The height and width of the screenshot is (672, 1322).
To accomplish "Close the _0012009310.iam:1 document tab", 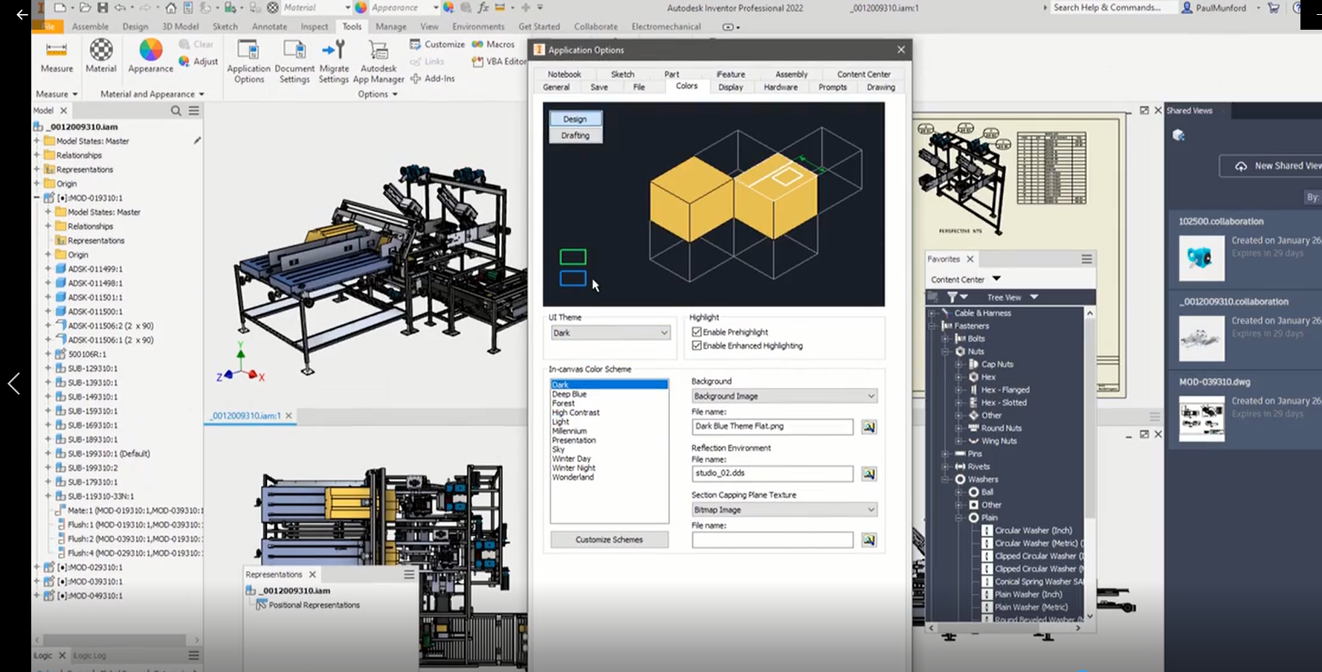I will pyautogui.click(x=288, y=416).
